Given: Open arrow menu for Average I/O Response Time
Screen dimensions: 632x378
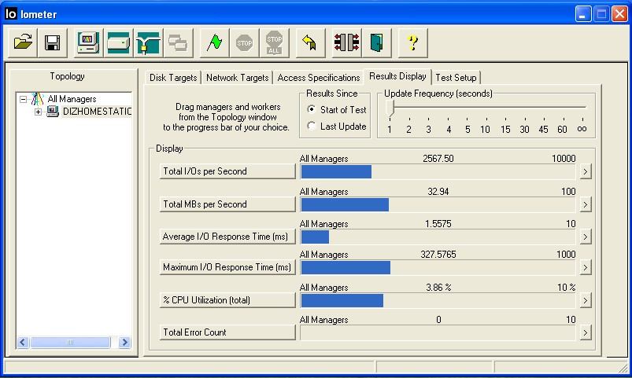Looking at the screenshot, I should coord(586,237).
